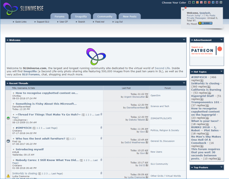Image resolution: width=229 pixels, height=179 pixels.
Task: Choose the gray color theme swatch
Action: click(x=221, y=2)
